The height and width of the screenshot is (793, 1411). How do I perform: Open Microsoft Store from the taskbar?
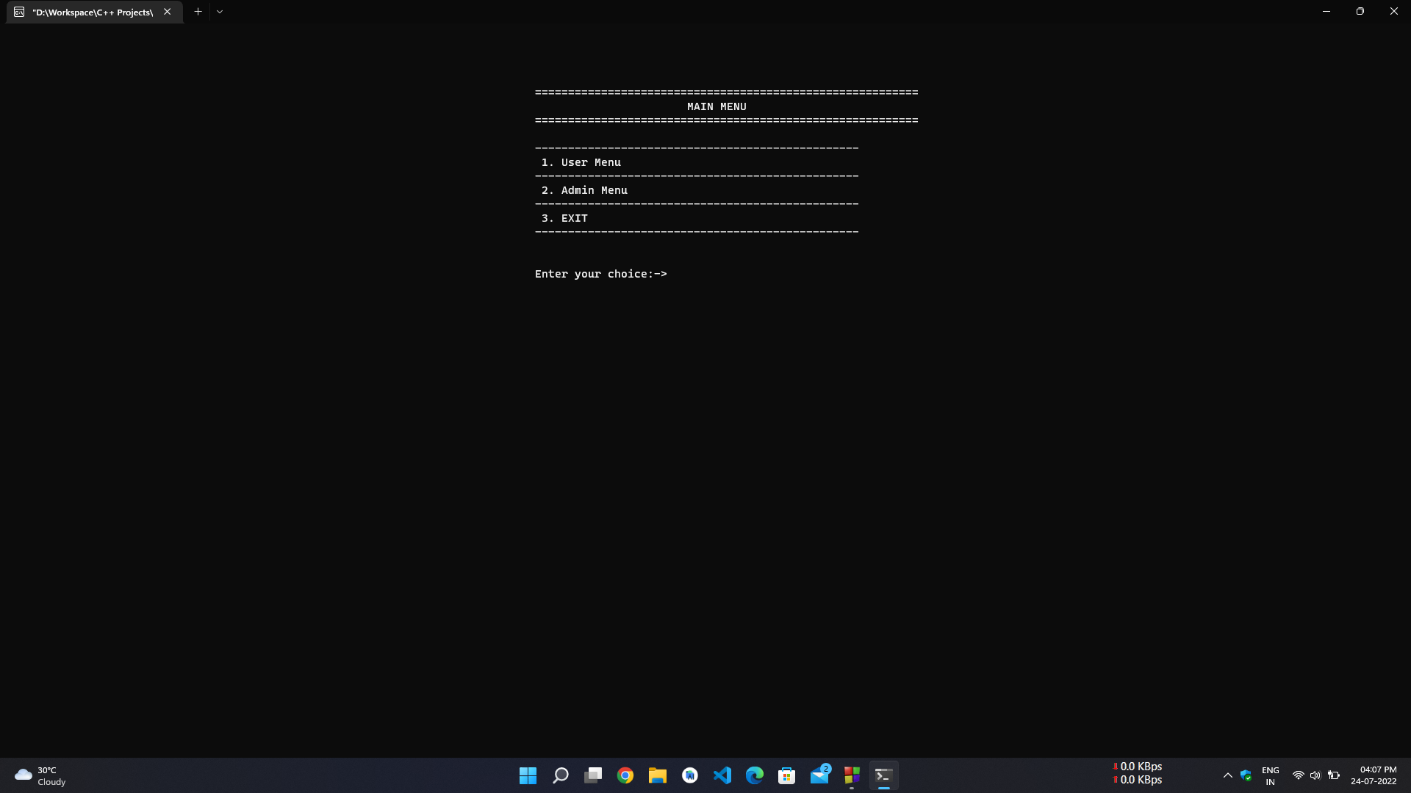pyautogui.click(x=787, y=775)
